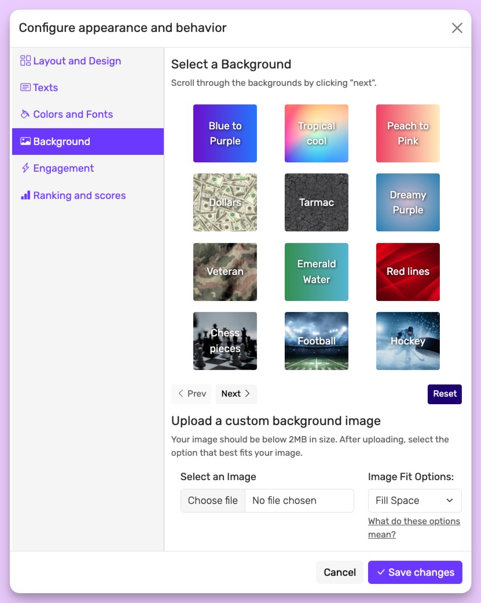Screen dimensions: 481x603
Task: Save changes to appearance settings
Action: point(415,572)
